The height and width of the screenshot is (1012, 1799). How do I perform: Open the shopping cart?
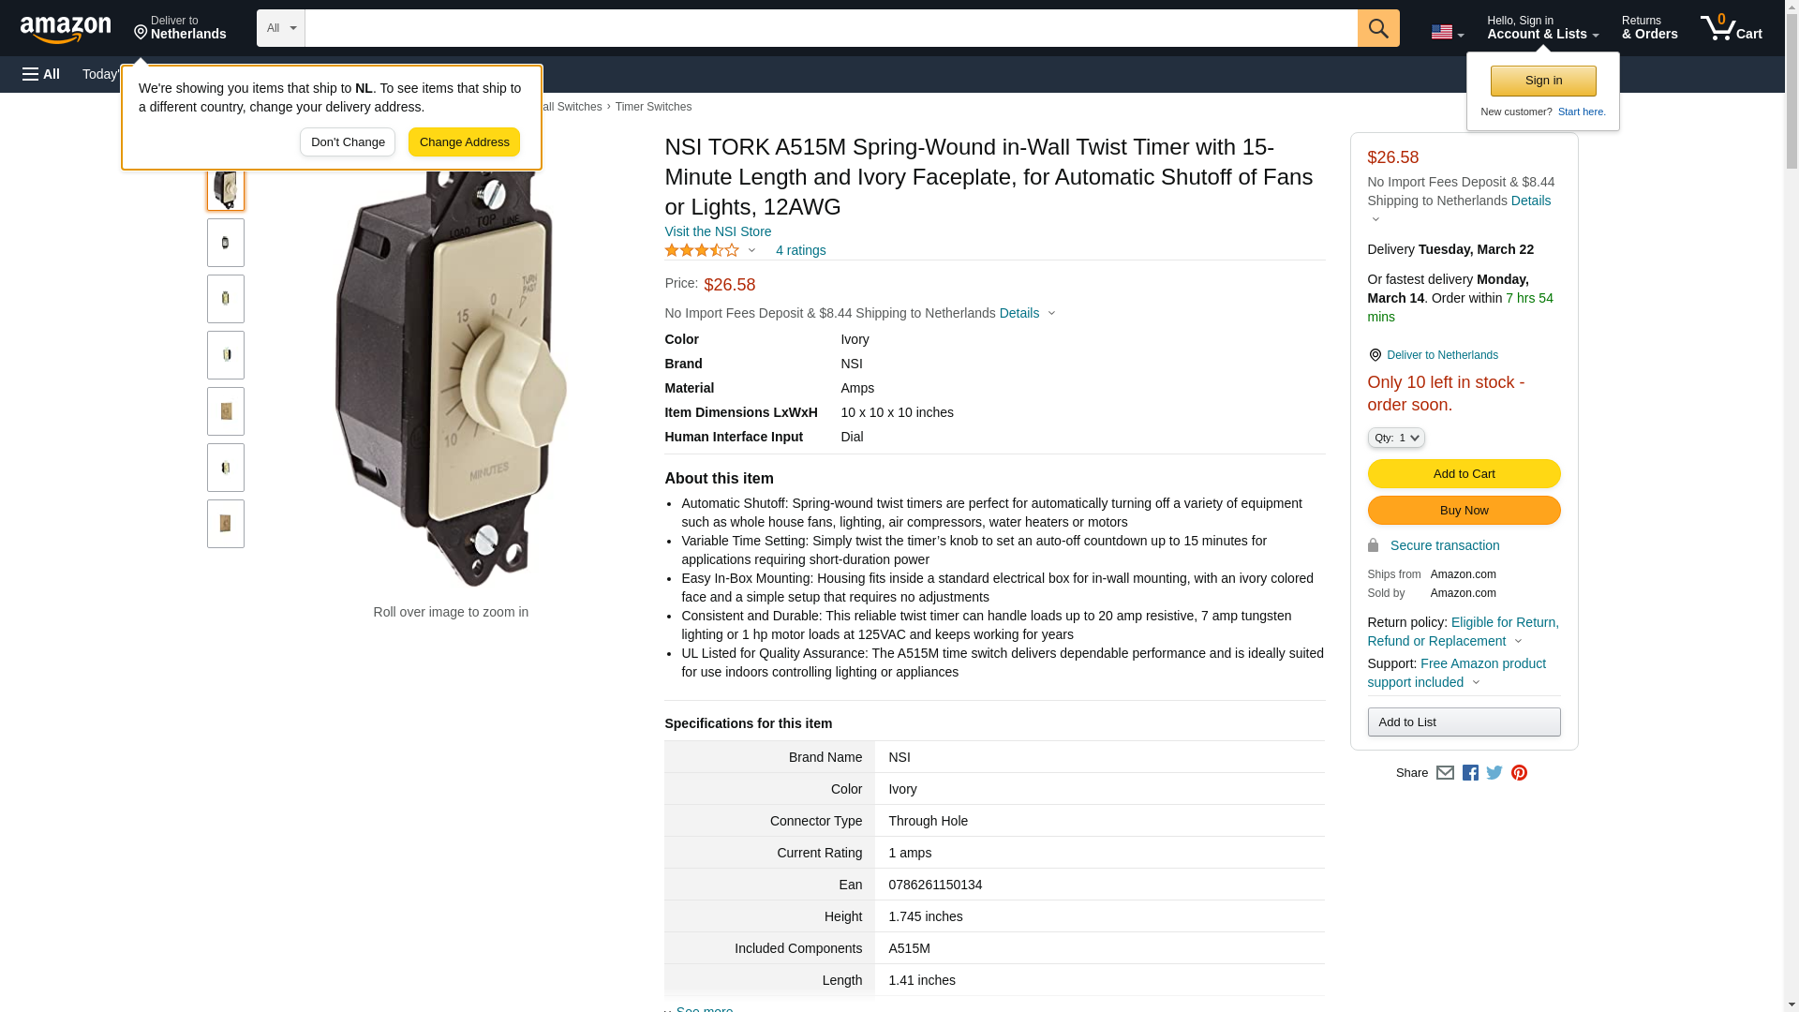tap(1731, 28)
